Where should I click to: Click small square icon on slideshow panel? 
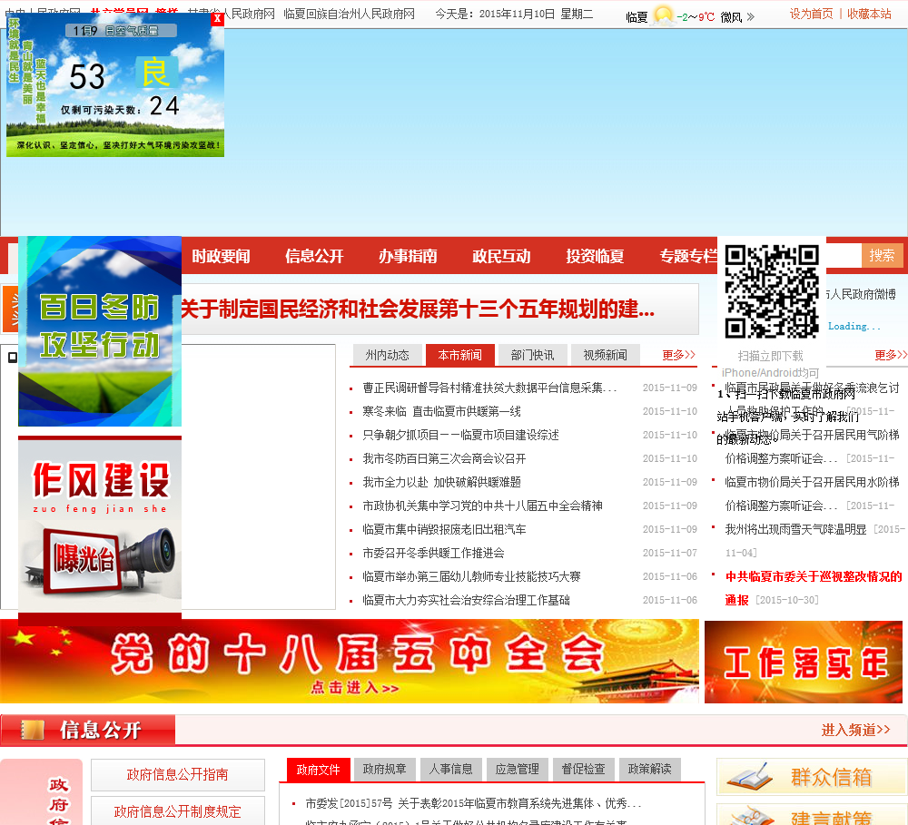tap(12, 358)
